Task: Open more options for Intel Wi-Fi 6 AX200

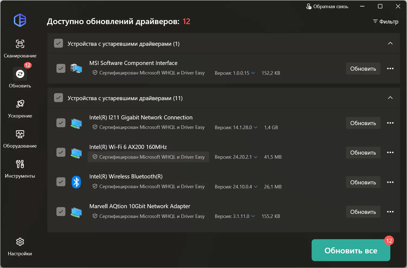Action: pyautogui.click(x=390, y=153)
